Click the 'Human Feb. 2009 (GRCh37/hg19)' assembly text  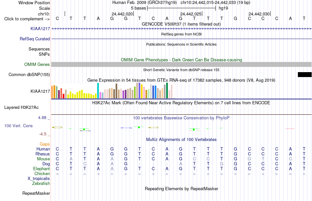(145, 3)
